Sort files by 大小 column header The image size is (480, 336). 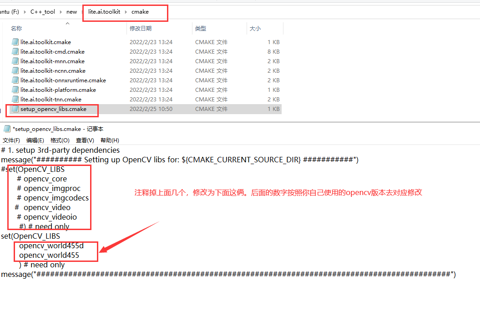255,29
